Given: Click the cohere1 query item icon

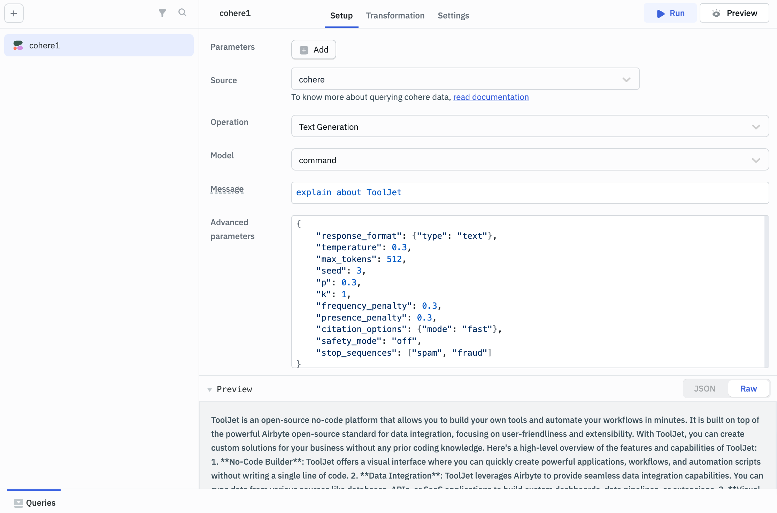Looking at the screenshot, I should click(x=18, y=45).
